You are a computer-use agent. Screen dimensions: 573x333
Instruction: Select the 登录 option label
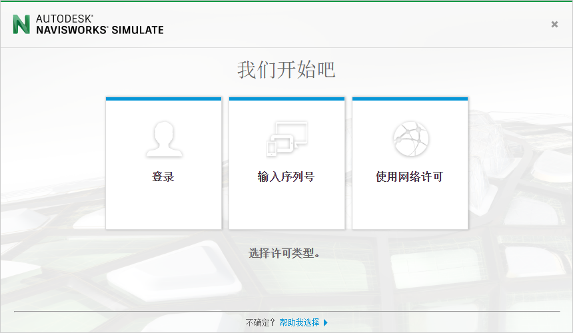(x=163, y=176)
